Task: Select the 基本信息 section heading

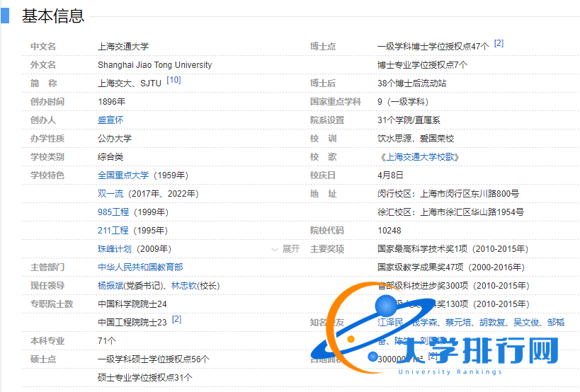Action: pyautogui.click(x=53, y=16)
